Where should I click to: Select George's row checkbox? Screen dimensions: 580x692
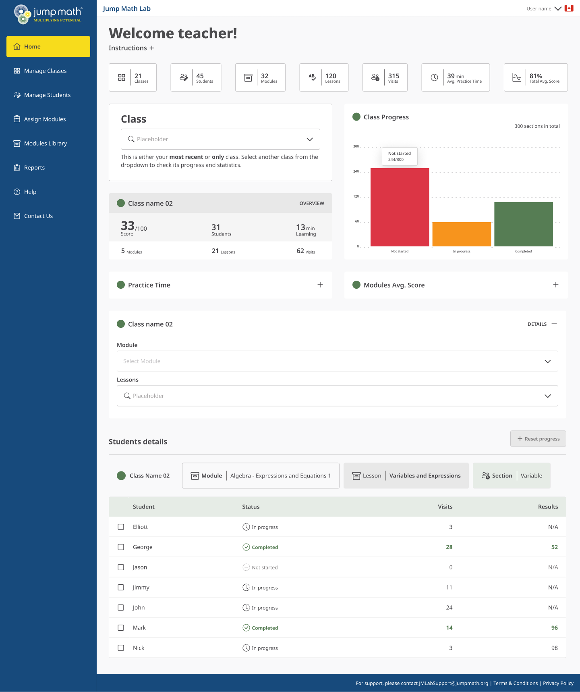tap(121, 547)
